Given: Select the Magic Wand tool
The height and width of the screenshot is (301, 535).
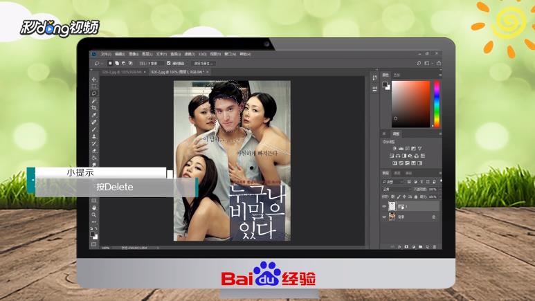Looking at the screenshot, I should [94, 100].
